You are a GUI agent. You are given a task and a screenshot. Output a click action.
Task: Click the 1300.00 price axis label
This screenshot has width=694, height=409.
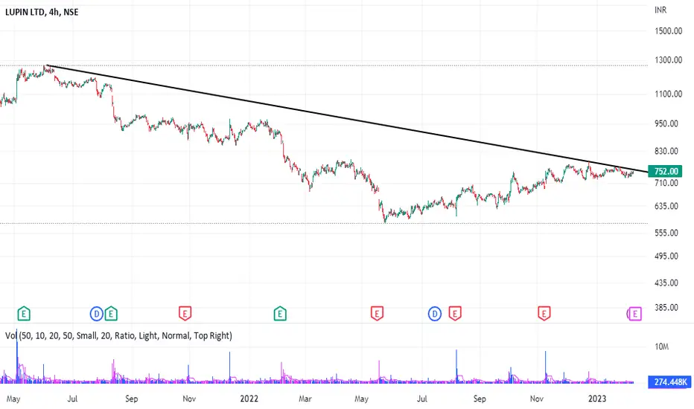pos(669,60)
